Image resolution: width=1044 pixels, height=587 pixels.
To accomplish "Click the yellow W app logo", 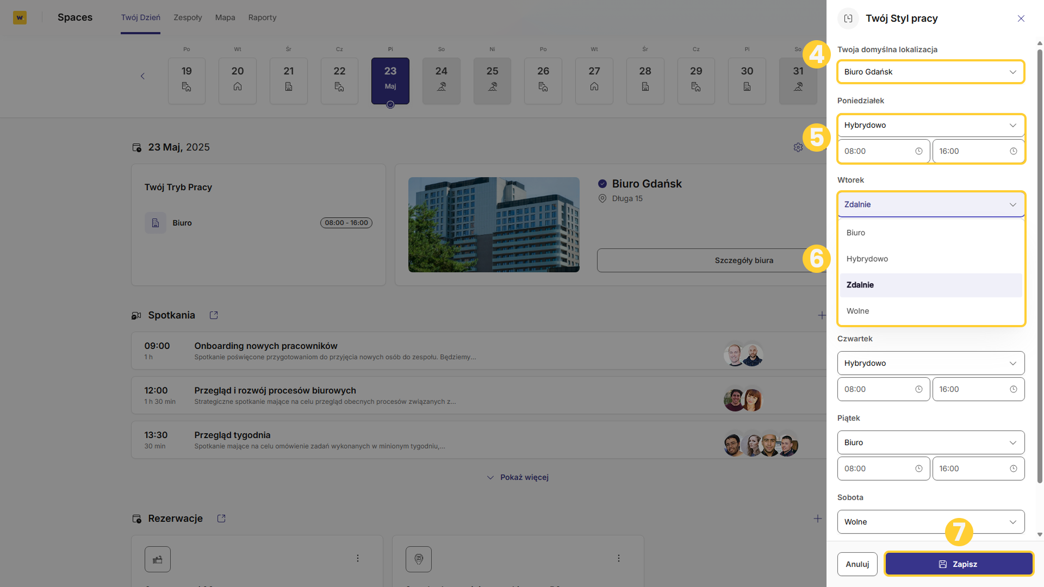I will 20,17.
